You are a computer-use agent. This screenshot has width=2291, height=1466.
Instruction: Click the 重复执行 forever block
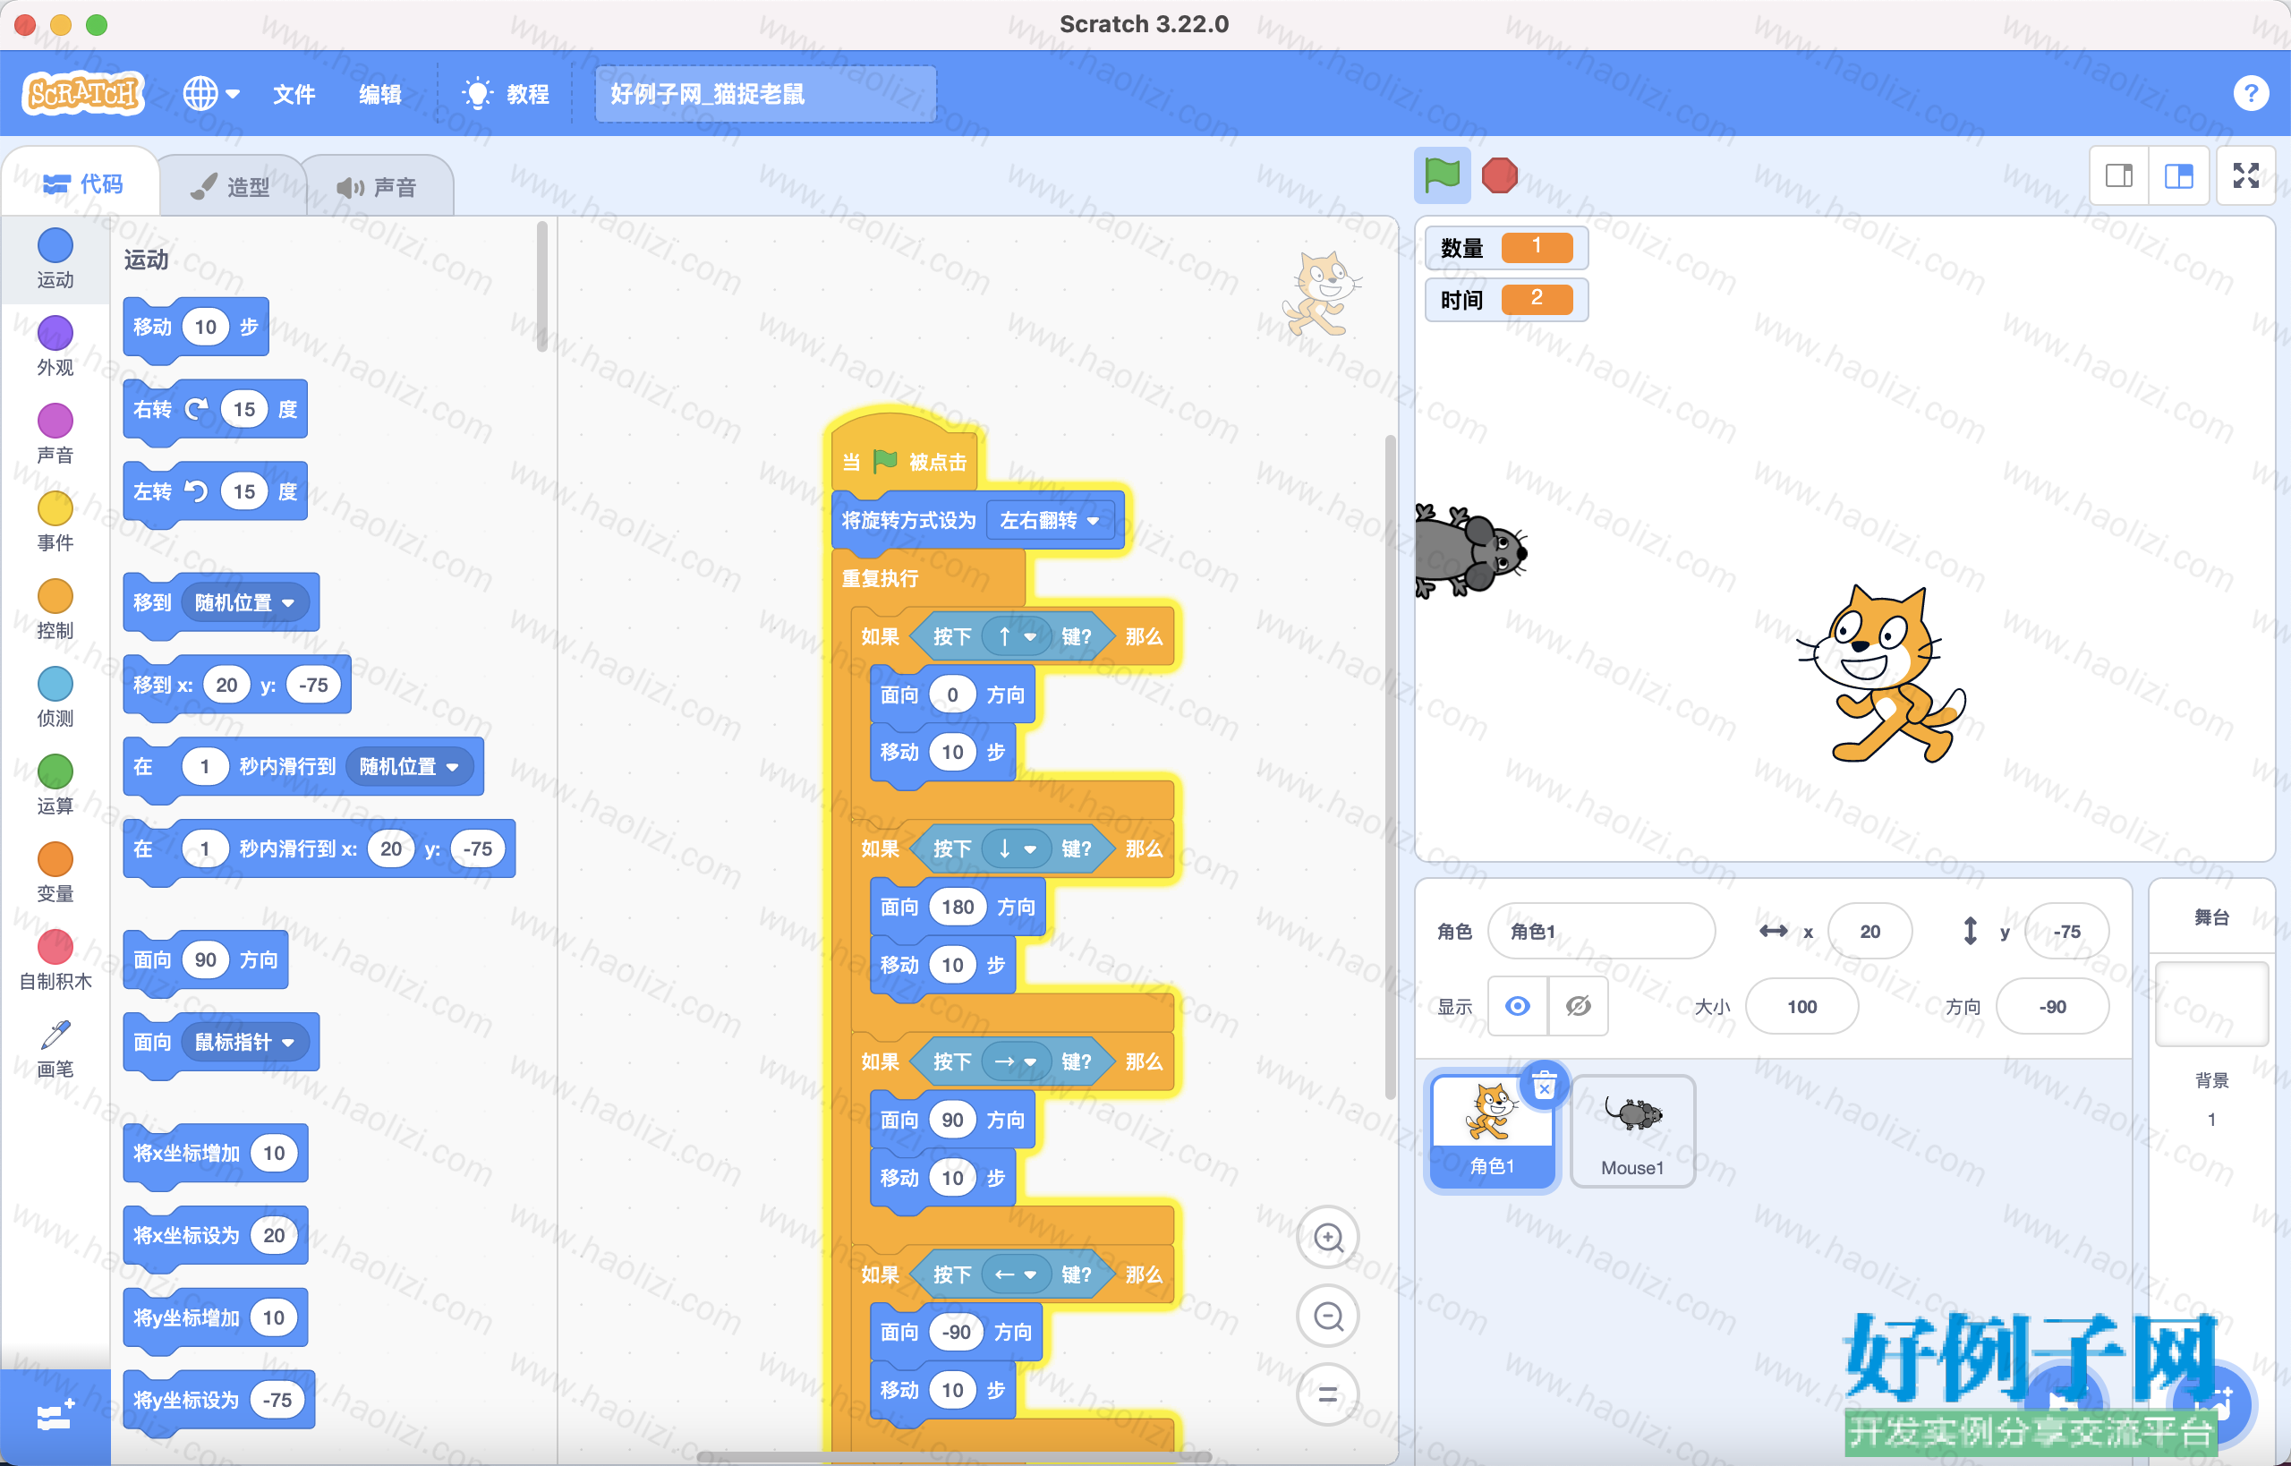[880, 579]
